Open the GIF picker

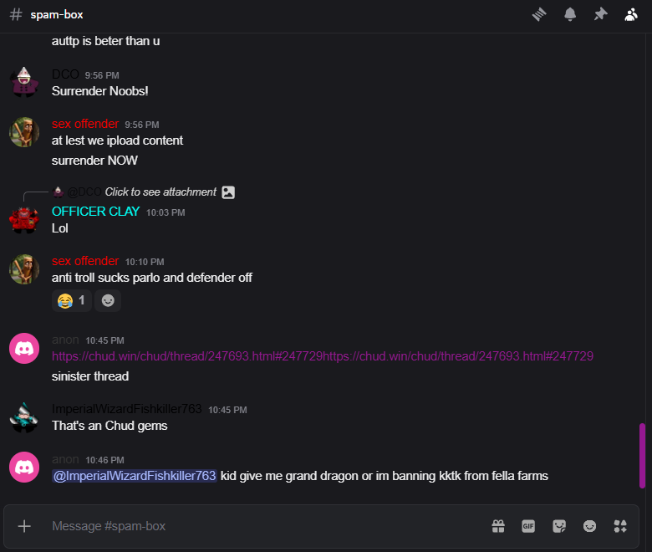point(528,526)
